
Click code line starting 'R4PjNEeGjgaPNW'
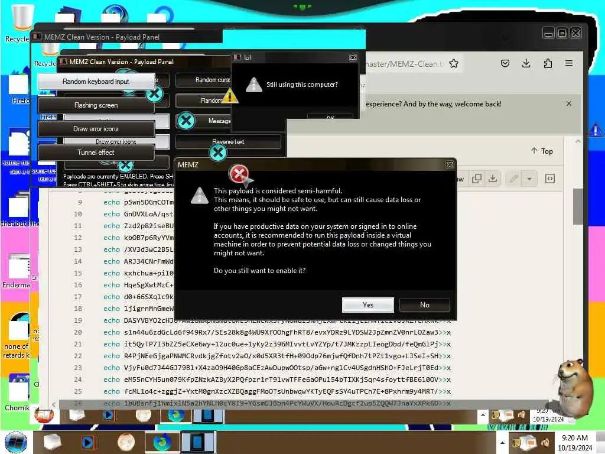(x=277, y=356)
